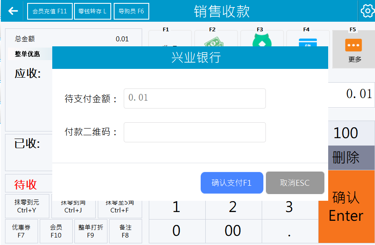
Task: Open 零钱转存 L option
Action: (93, 11)
